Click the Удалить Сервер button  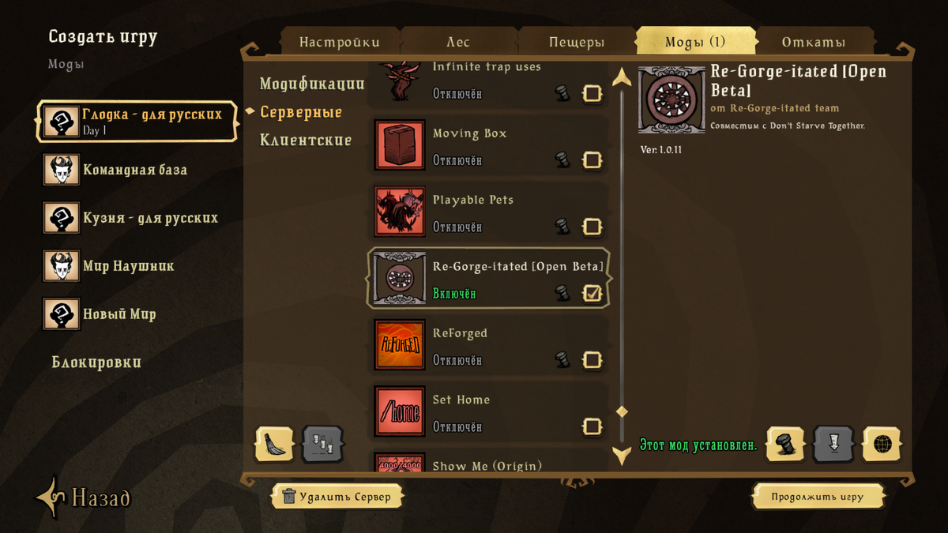337,497
